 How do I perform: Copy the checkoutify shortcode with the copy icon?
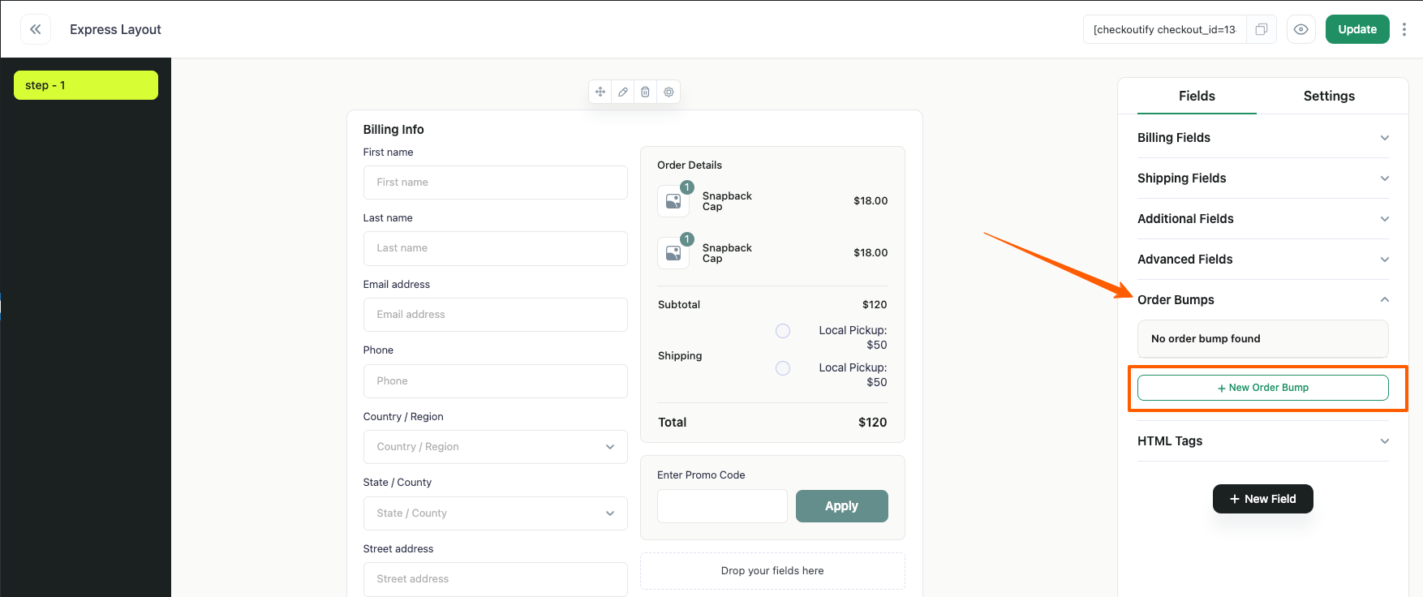[x=1262, y=29]
